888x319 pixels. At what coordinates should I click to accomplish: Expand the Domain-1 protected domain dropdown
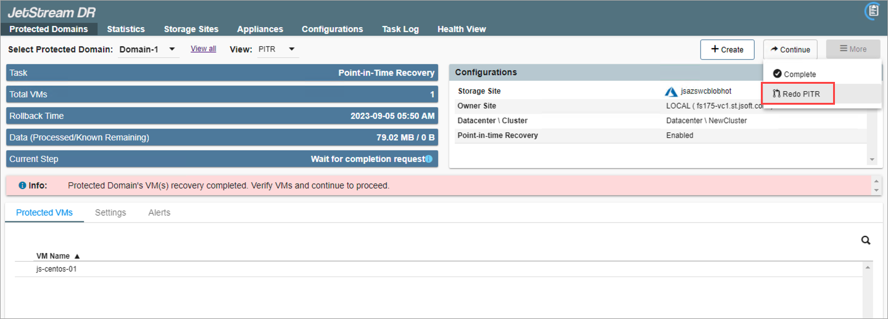point(172,49)
